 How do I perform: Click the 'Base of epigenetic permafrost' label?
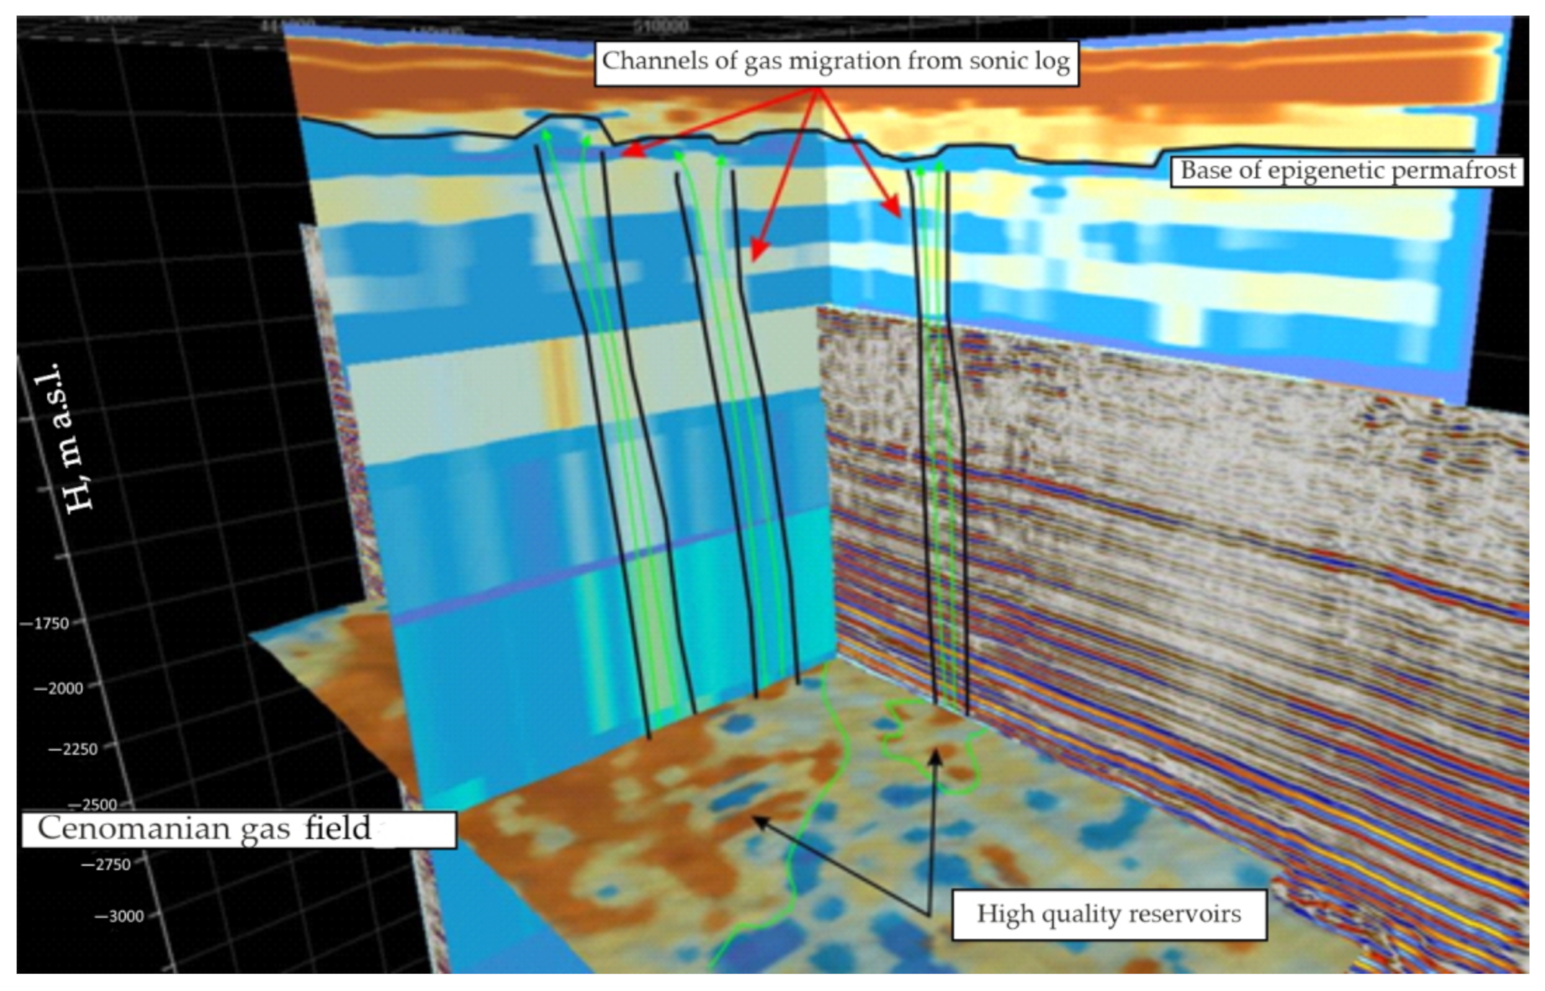1347,171
